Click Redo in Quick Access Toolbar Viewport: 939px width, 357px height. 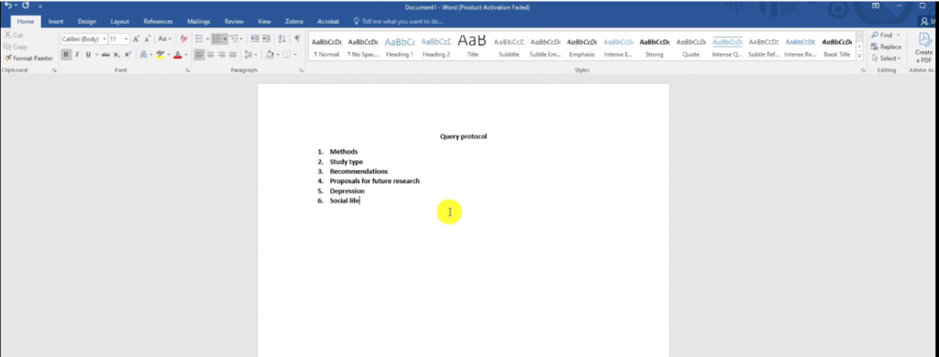click(26, 5)
